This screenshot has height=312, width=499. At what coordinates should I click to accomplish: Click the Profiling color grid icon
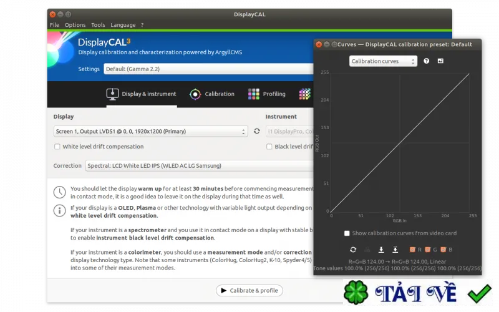[x=254, y=94]
